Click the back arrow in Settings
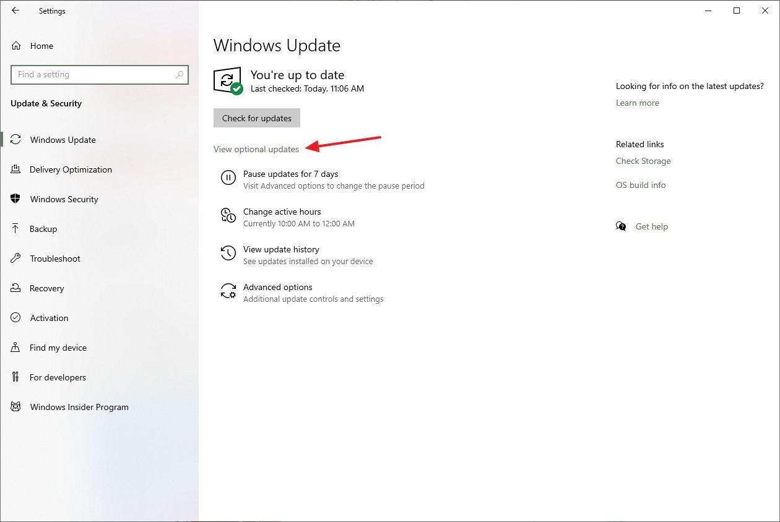 pos(15,11)
